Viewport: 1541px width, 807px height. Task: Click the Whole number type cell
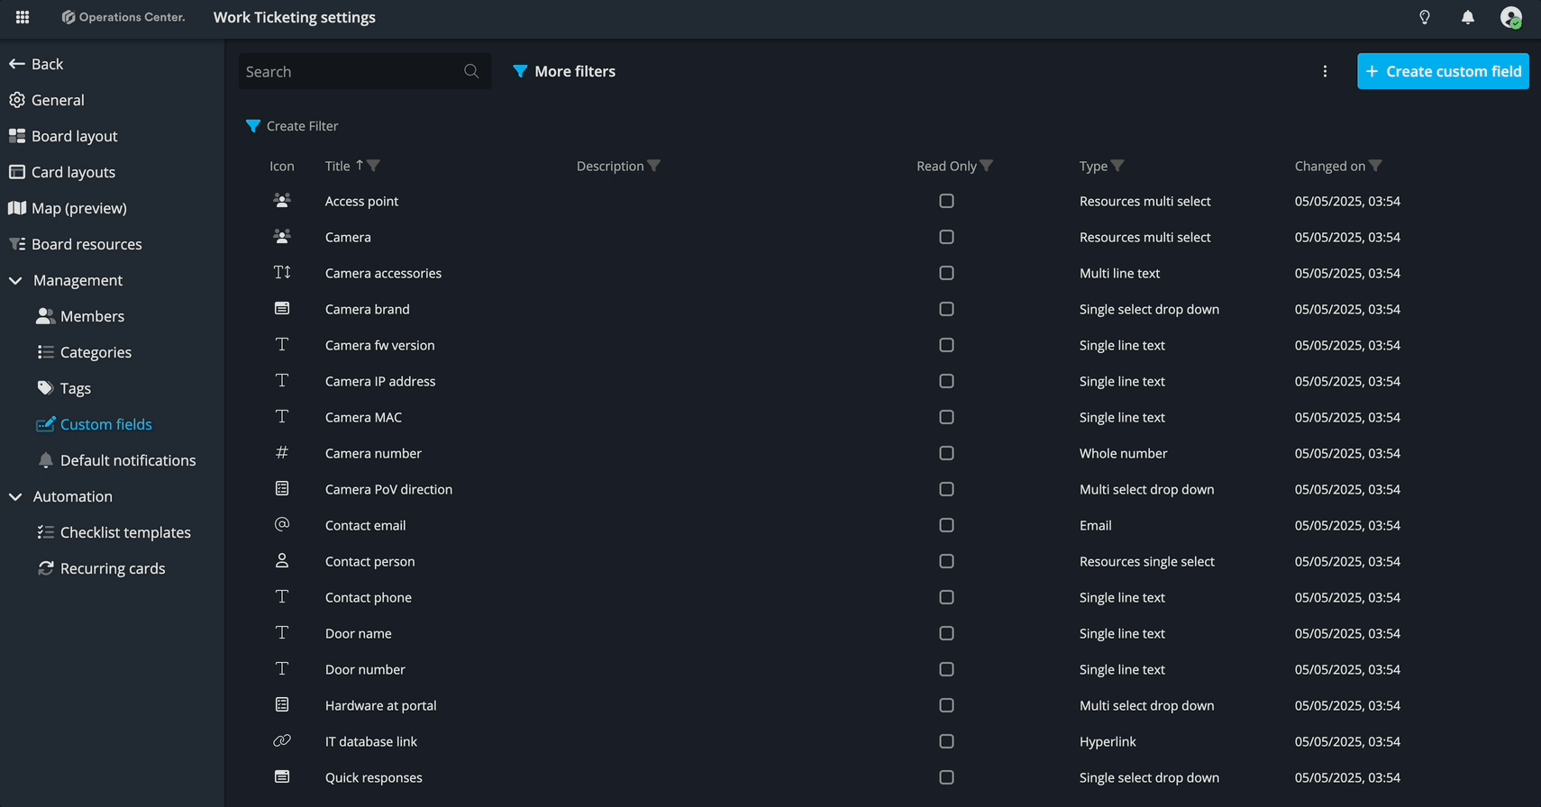(1123, 453)
